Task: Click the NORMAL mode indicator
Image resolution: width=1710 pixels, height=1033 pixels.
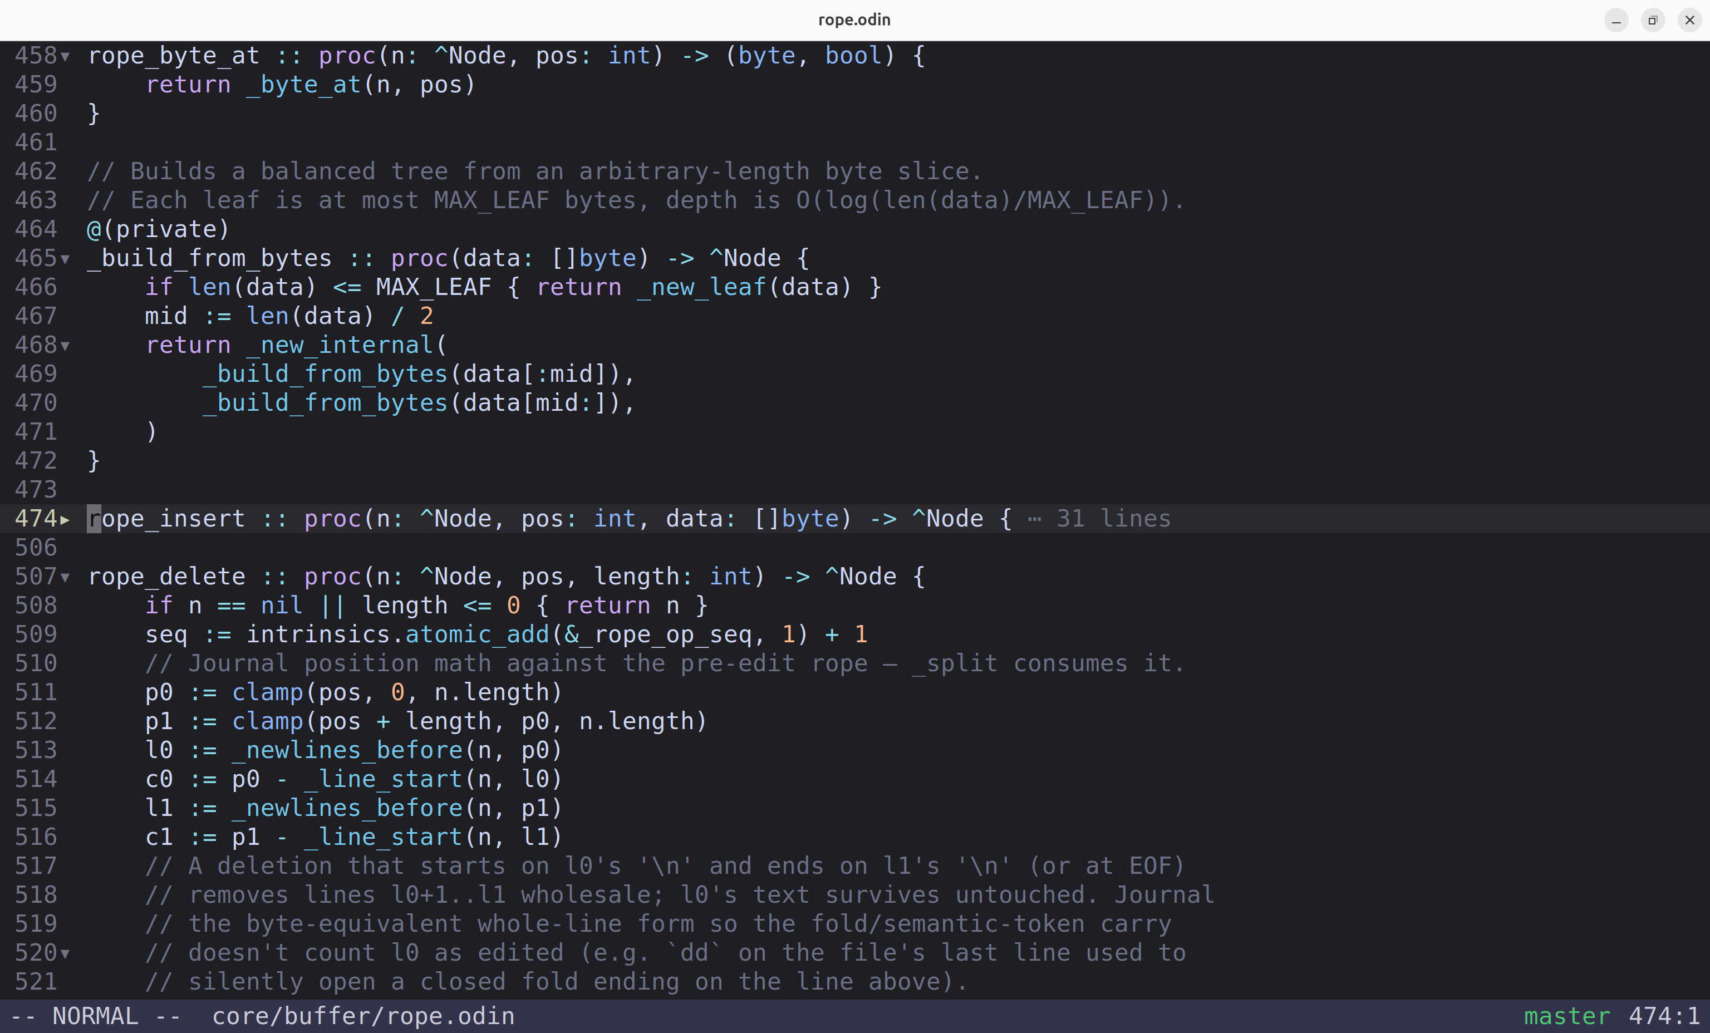Action: [x=95, y=1016]
